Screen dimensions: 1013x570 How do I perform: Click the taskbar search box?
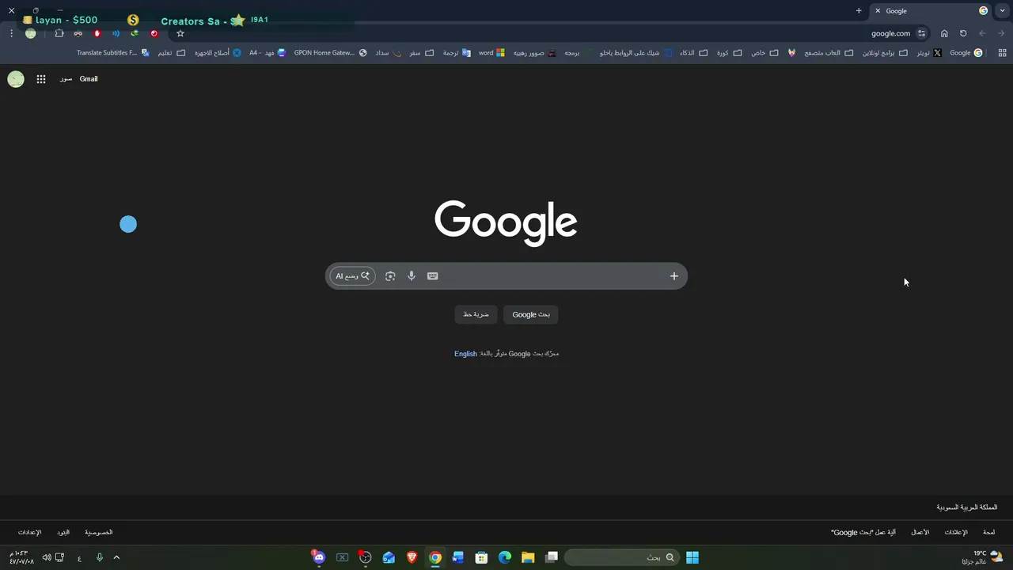coord(621,557)
